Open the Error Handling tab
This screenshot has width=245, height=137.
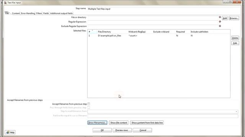(x=28, y=13)
